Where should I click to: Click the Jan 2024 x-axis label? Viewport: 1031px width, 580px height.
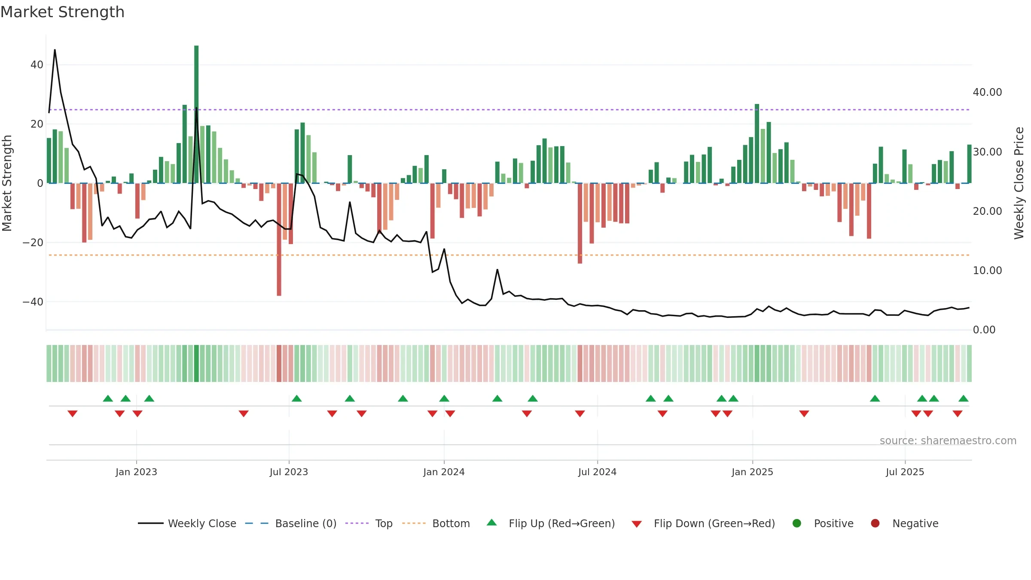click(444, 472)
